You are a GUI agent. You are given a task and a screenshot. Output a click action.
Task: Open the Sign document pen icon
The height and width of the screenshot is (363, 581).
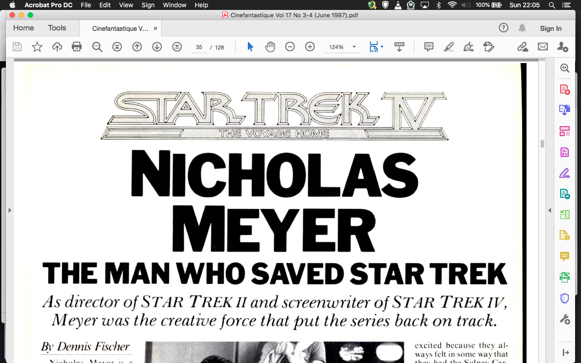[x=468, y=47]
